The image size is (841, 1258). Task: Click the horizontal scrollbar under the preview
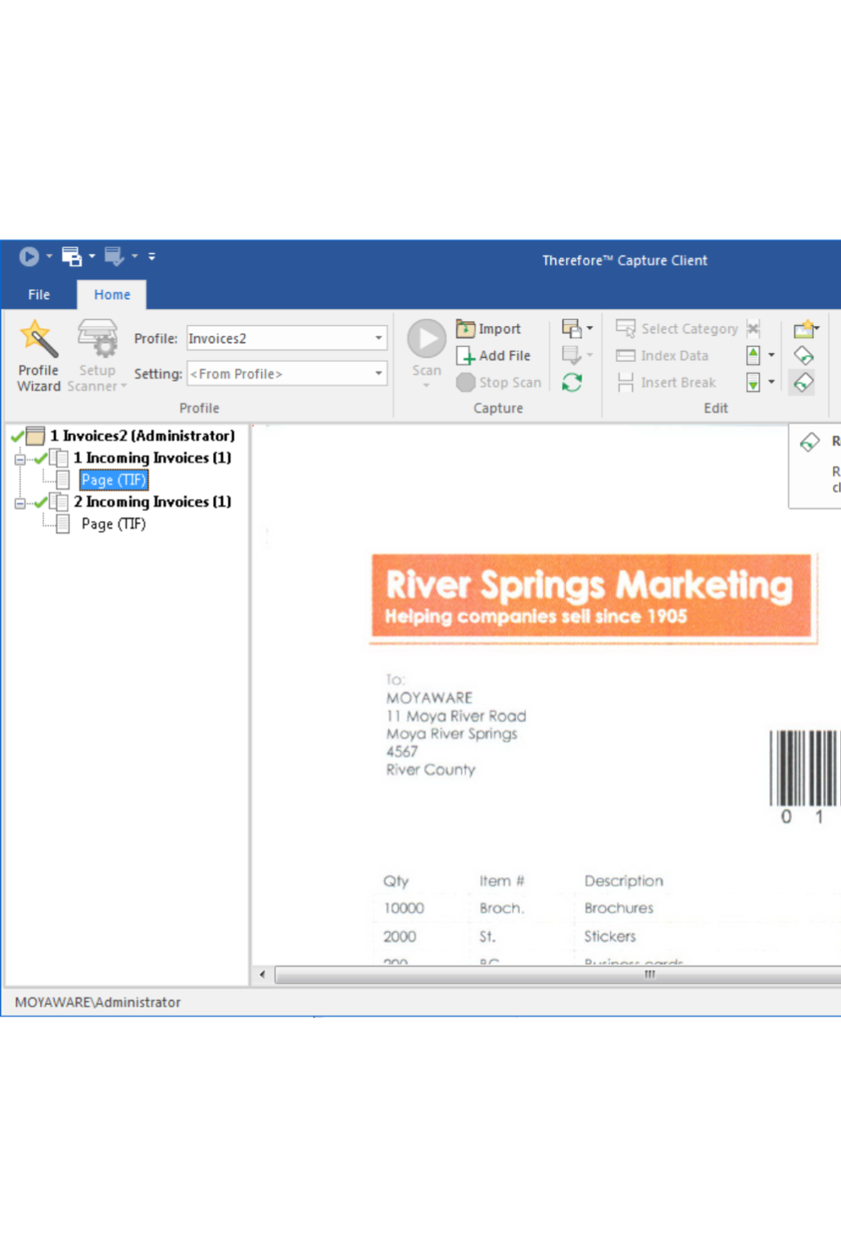coord(557,975)
